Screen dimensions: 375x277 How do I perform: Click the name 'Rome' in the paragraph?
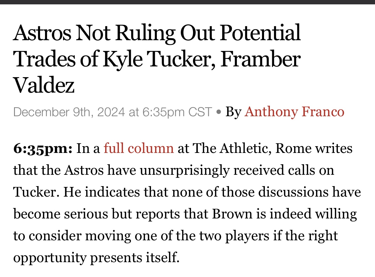pos(292,148)
